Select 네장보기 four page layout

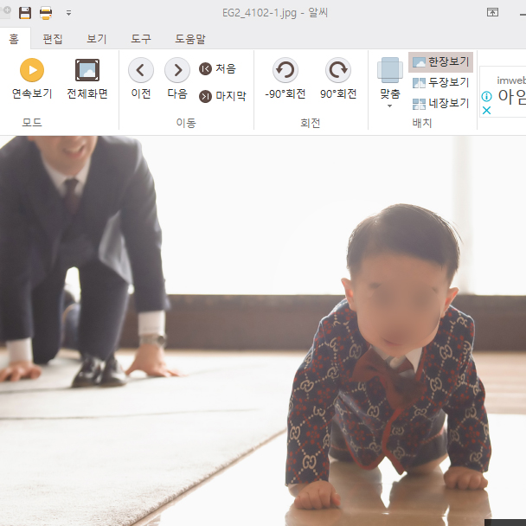tap(440, 104)
